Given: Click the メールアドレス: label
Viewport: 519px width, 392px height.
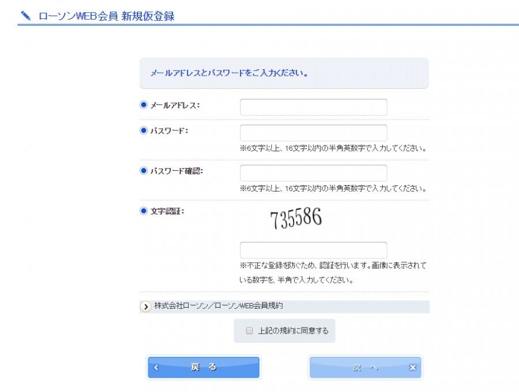Looking at the screenshot, I should click(x=175, y=106).
